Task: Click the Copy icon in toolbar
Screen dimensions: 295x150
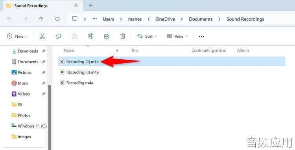Action: click(58, 36)
